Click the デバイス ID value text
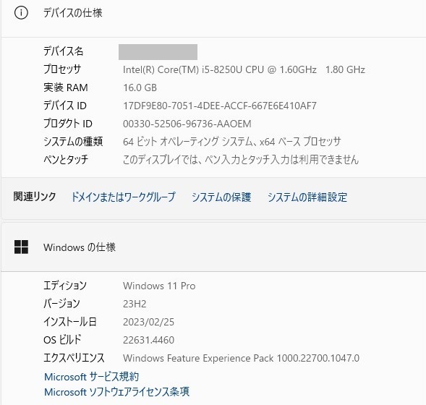 click(x=220, y=106)
